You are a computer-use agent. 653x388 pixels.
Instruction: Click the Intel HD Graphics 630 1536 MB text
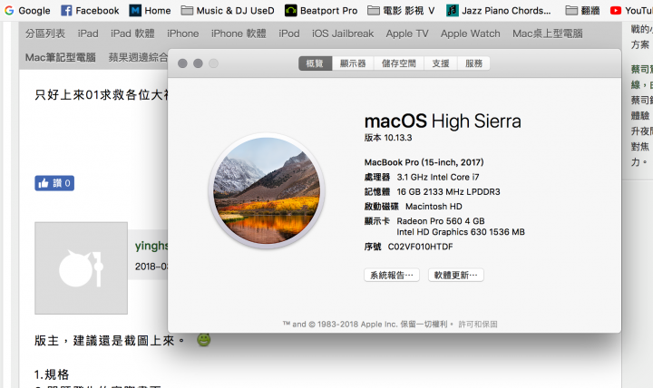point(461,232)
